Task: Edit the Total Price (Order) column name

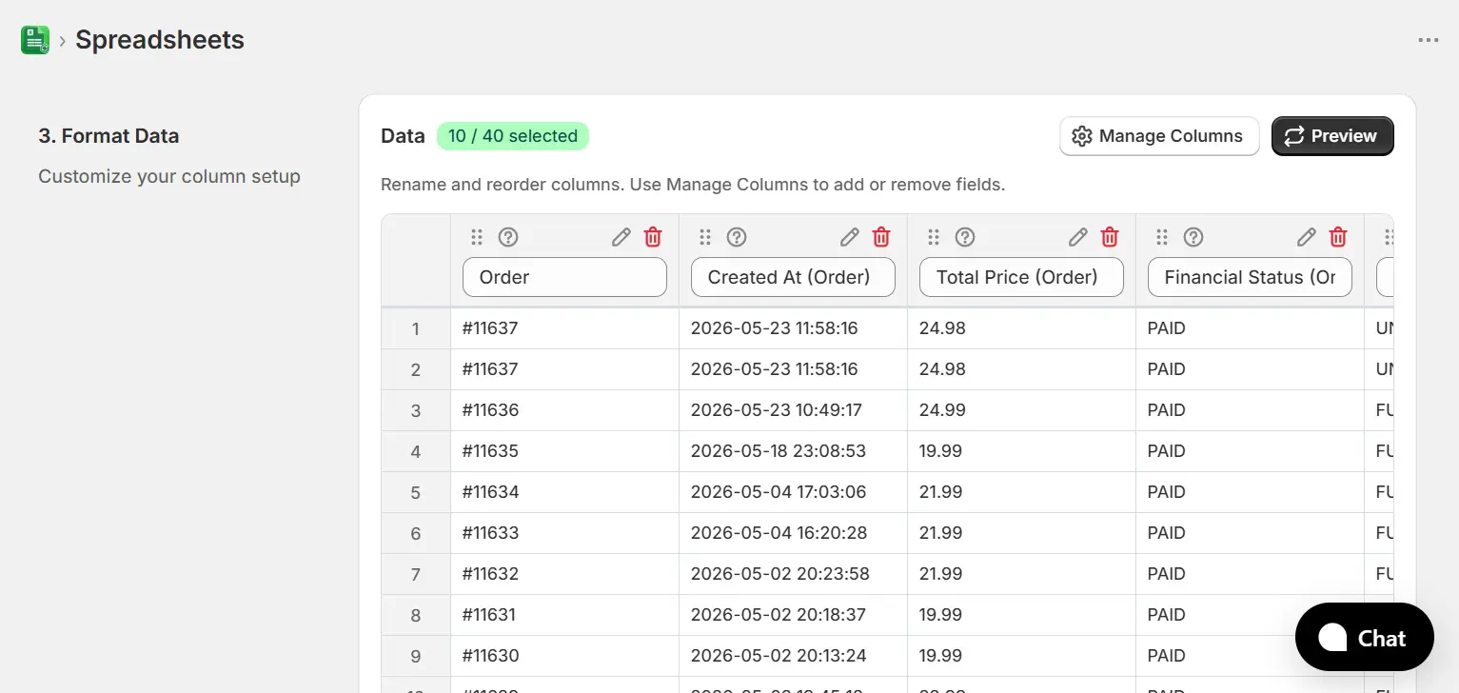Action: [1078, 237]
